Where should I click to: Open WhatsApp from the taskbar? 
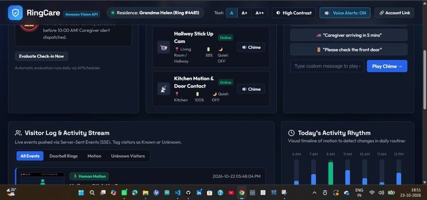(124, 193)
